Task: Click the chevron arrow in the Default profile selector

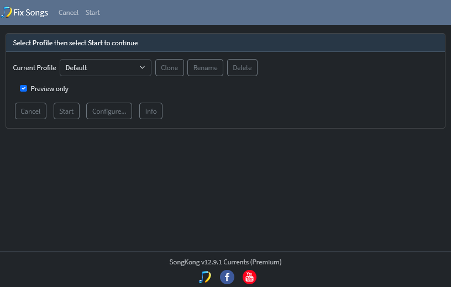Action: [142, 67]
